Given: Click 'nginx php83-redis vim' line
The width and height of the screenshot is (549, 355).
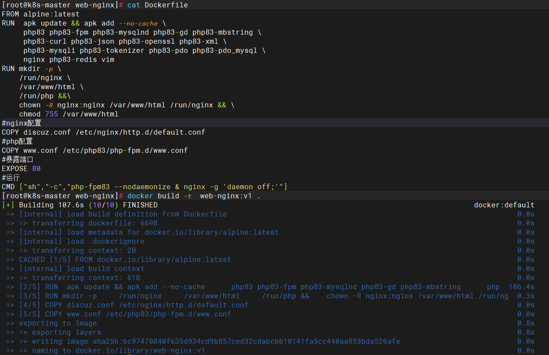Looking at the screenshot, I should 69,59.
